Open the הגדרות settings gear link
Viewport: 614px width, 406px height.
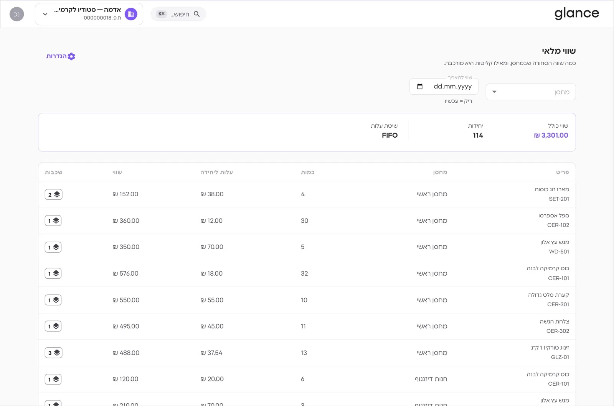(x=61, y=56)
